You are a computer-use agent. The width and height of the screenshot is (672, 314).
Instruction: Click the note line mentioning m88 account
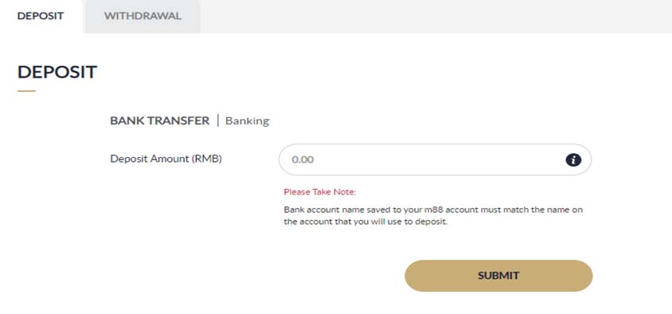(433, 210)
